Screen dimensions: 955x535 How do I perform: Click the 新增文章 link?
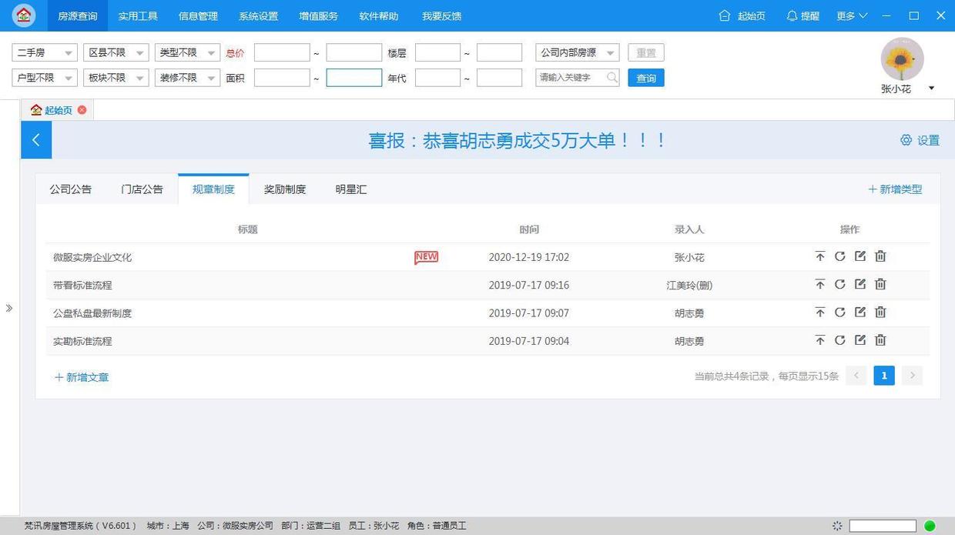coord(81,377)
